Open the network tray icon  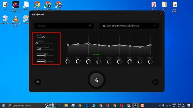click(x=167, y=106)
